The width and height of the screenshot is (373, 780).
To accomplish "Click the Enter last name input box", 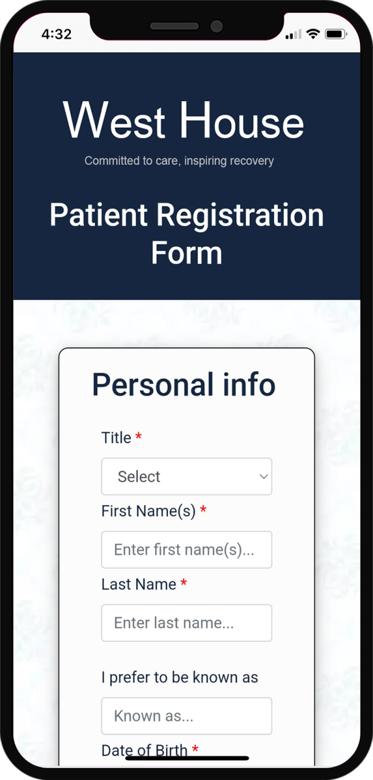I will 186,623.
